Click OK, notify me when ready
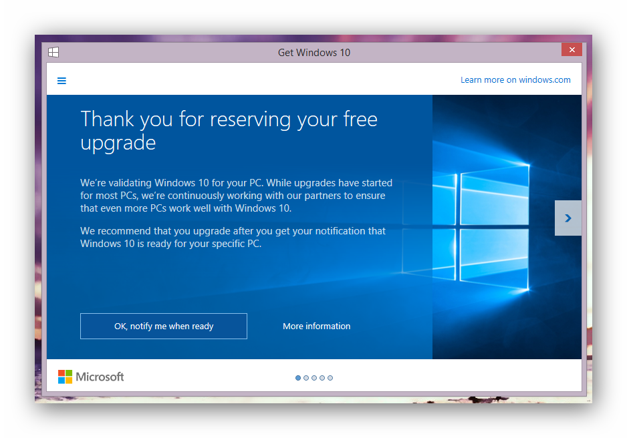The width and height of the screenshot is (627, 438). 164,326
